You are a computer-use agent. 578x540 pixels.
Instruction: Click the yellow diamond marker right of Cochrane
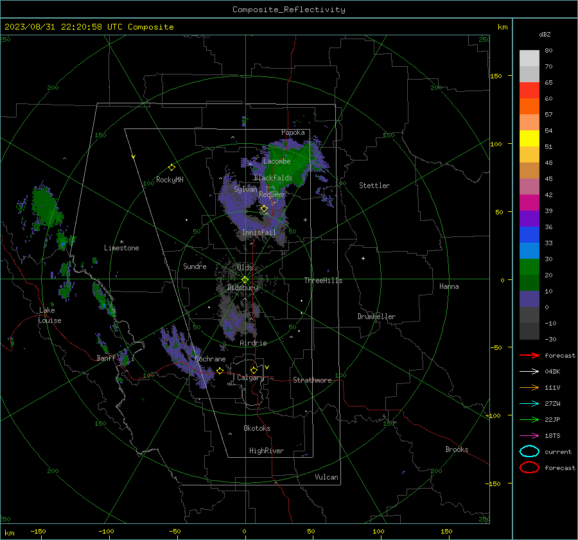220,371
